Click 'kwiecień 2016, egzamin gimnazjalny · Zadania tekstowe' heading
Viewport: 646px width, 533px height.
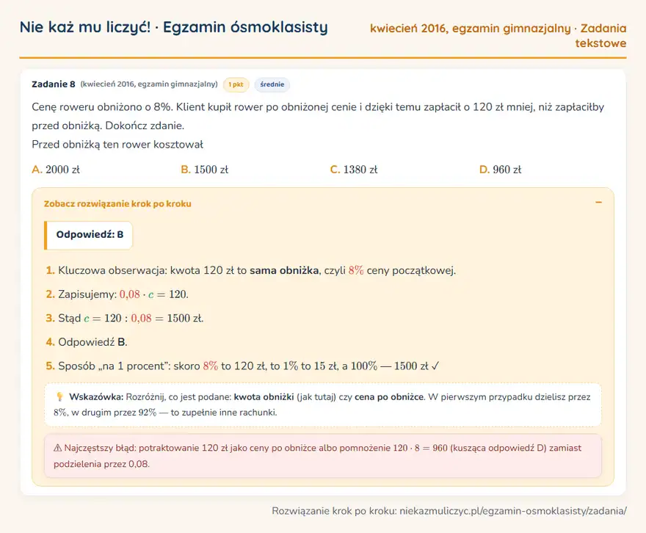pyautogui.click(x=498, y=35)
